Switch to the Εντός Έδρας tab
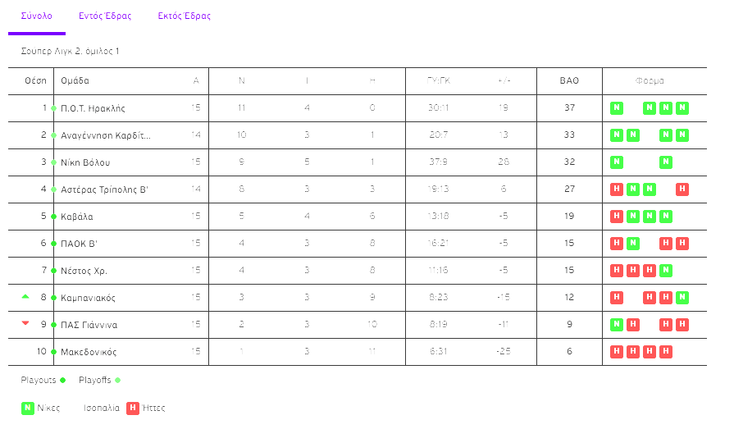The image size is (734, 429). (x=105, y=16)
